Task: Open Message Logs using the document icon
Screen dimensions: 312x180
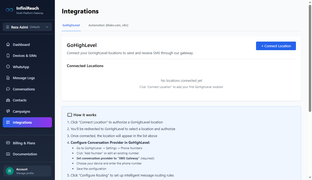Action: (x=8, y=78)
